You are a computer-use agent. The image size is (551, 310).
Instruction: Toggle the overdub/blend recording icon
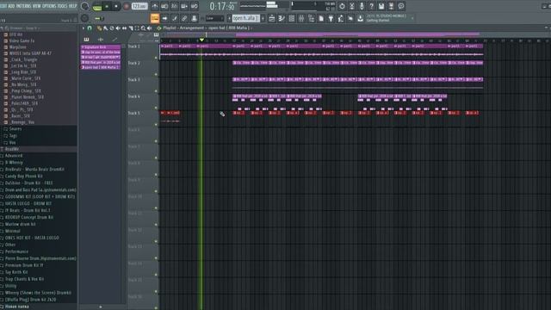183,6
